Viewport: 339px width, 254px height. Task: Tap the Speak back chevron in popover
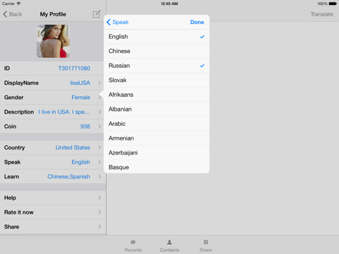pos(108,22)
